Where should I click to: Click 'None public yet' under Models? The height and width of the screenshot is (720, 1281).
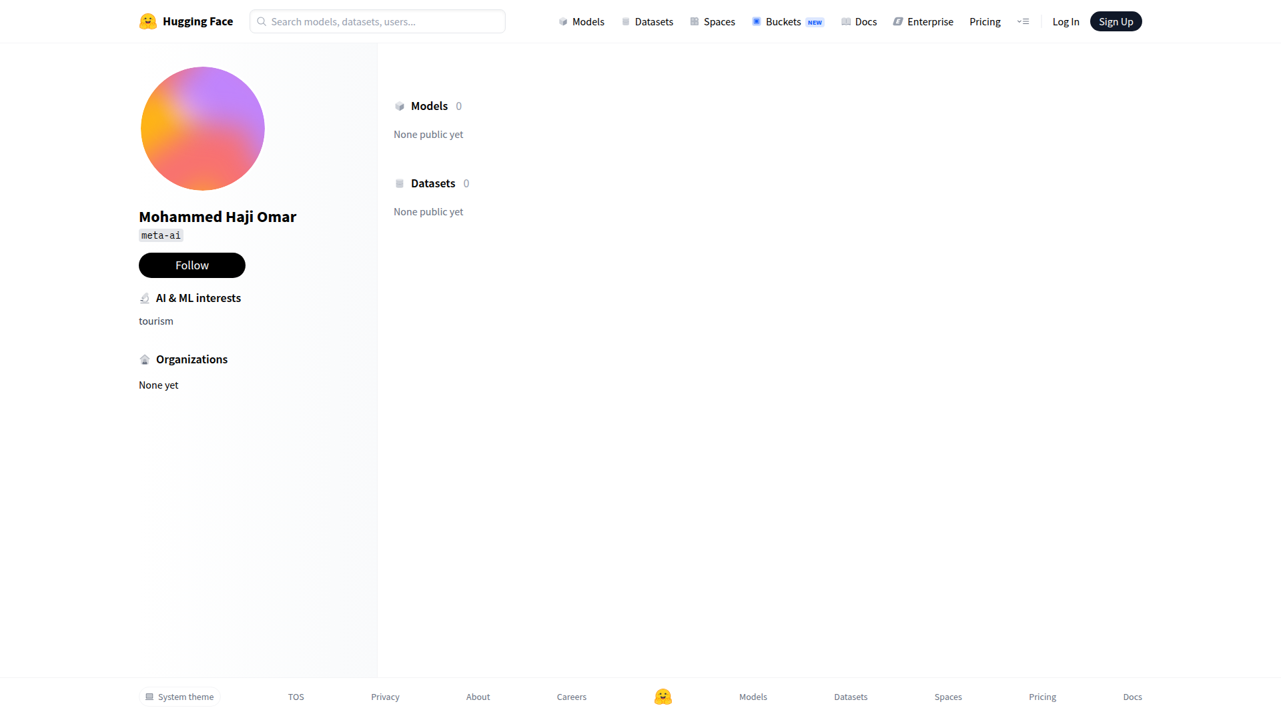(428, 135)
